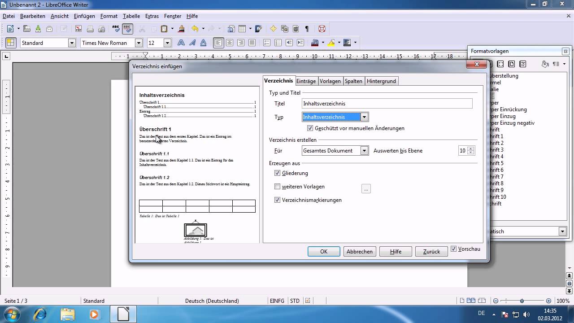Switch to the Hintergrund tab
This screenshot has height=323, width=574.
381,81
